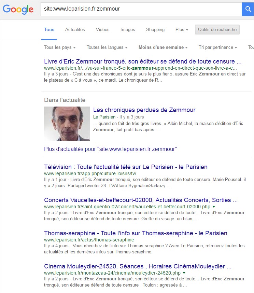Open result Livre d'Eric Zemmour tronqué
The height and width of the screenshot is (293, 254).
tap(143, 61)
